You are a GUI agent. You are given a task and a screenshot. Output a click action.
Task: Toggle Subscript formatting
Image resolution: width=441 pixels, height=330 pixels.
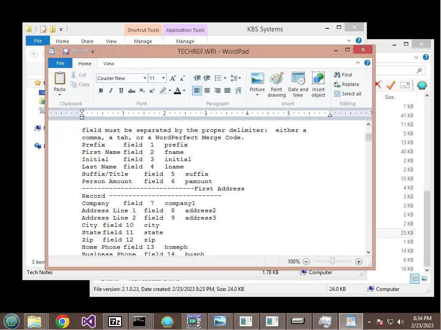click(x=142, y=90)
